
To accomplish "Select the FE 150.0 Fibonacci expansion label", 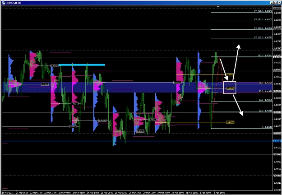I will point(263,19).
